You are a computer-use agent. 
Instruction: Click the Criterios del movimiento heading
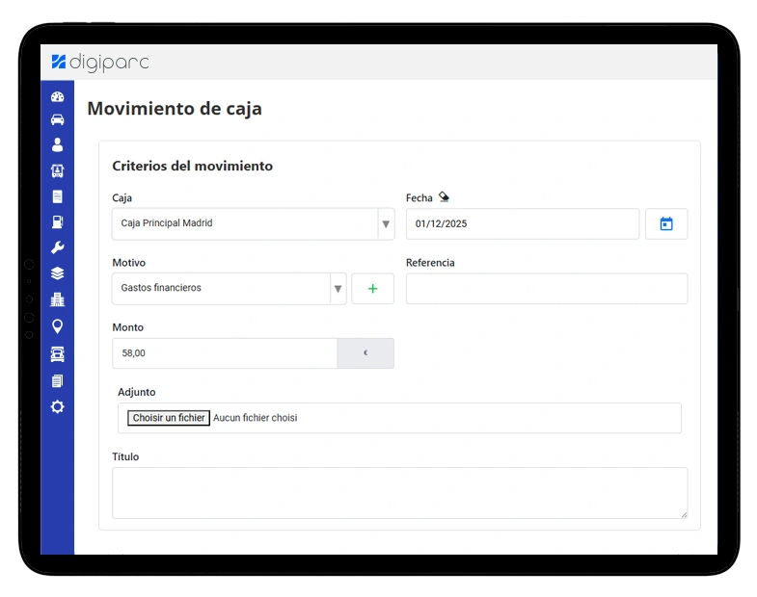193,166
